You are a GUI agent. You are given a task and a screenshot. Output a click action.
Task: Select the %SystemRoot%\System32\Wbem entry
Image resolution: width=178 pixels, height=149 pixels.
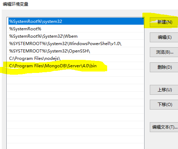point(75,36)
